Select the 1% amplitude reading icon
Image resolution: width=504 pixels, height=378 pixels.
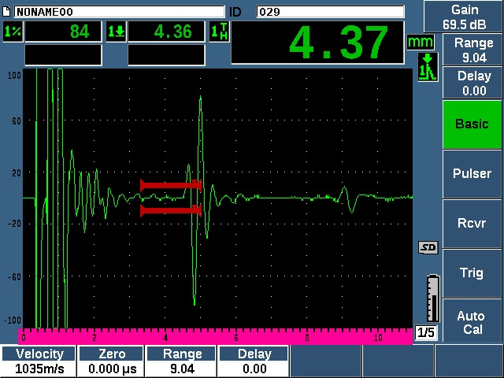coord(13,31)
